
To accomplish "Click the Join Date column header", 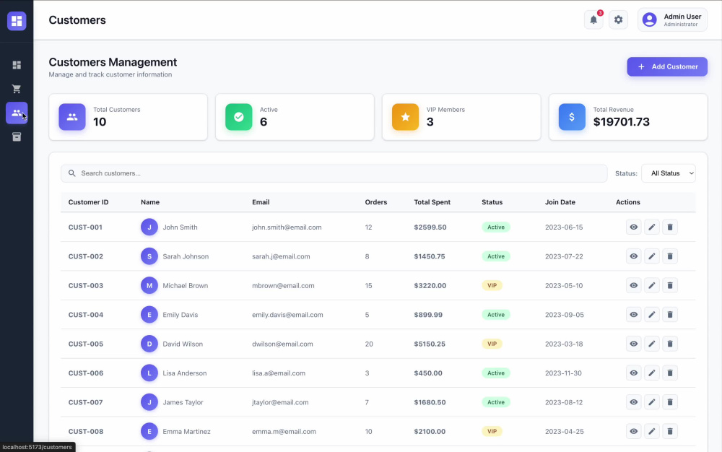I will (560, 202).
